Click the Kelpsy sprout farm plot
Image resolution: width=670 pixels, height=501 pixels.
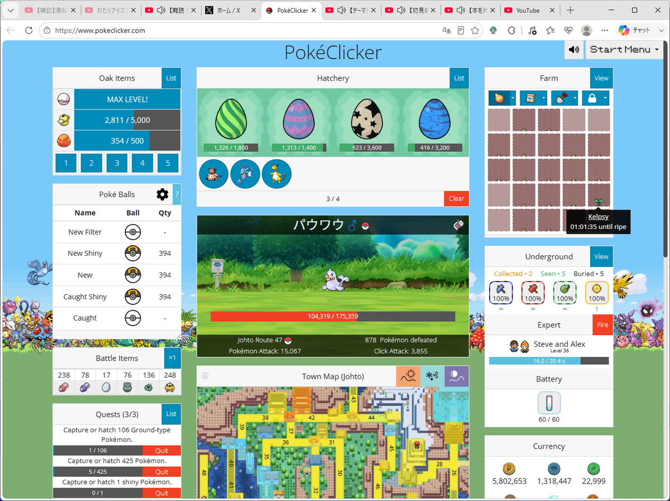coord(599,195)
